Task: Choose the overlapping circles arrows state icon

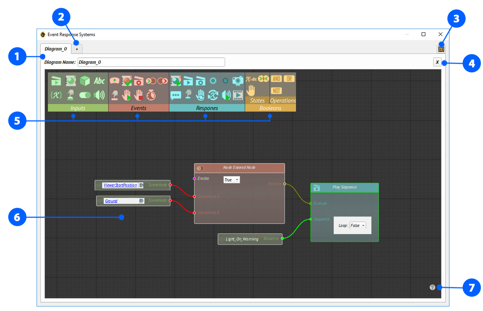Action: pyautogui.click(x=264, y=79)
